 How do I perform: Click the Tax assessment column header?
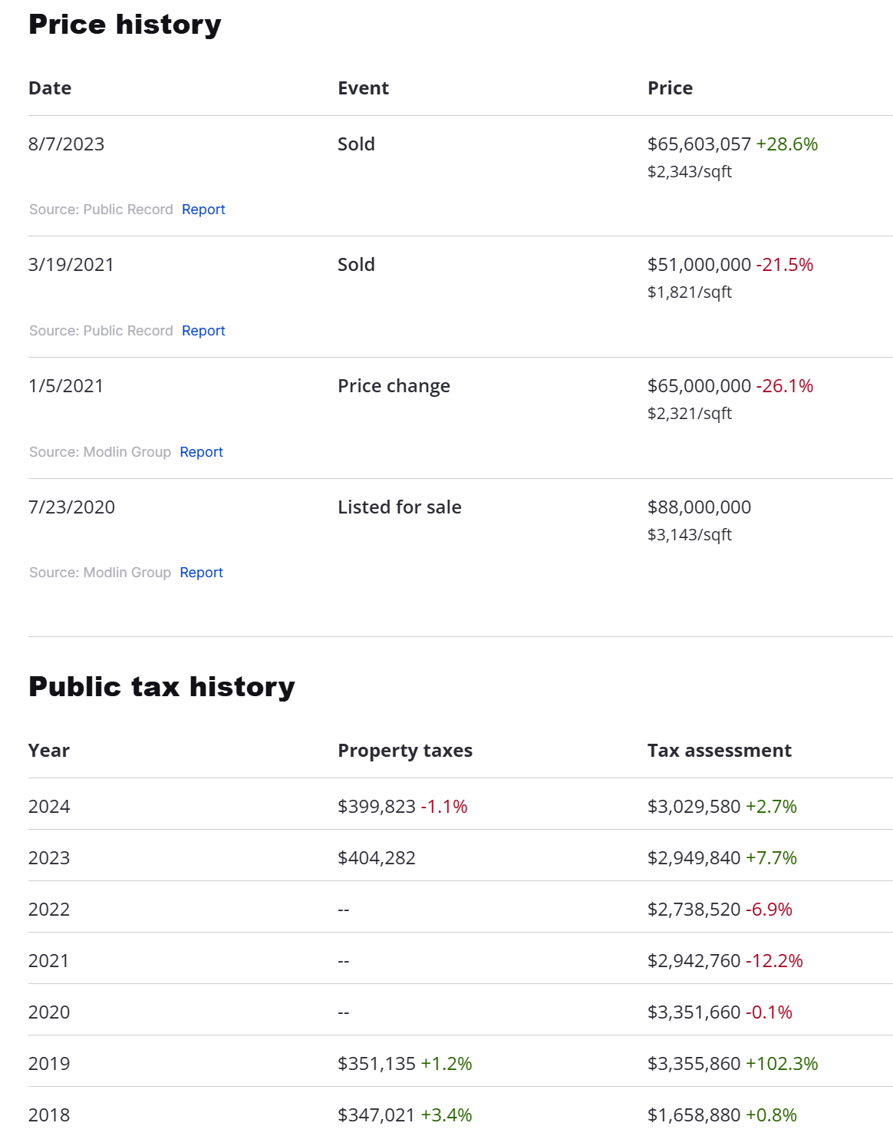pyautogui.click(x=719, y=751)
